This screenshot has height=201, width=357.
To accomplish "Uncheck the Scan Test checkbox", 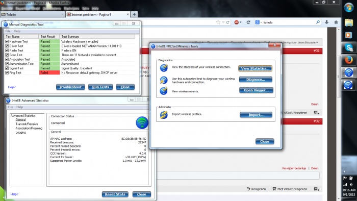I will (7, 55).
